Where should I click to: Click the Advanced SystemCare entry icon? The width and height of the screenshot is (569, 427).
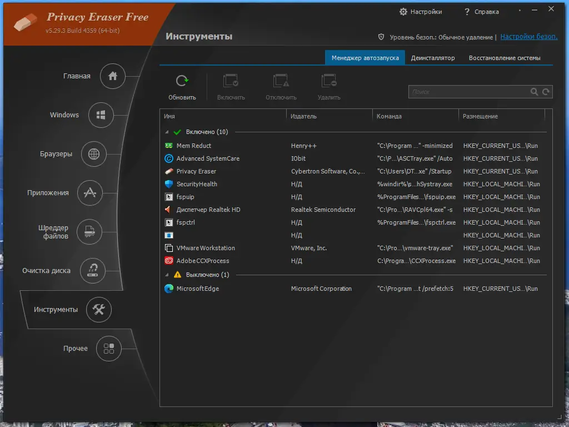tap(169, 158)
